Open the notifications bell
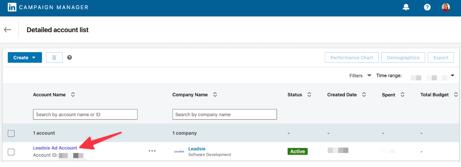The height and width of the screenshot is (167, 461). (406, 7)
